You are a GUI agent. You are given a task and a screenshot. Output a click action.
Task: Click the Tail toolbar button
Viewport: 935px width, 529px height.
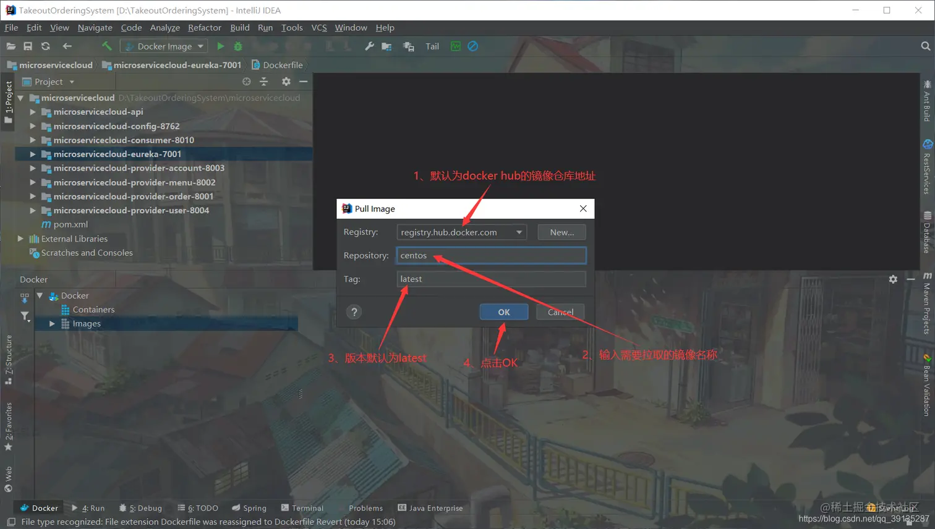[432, 46]
